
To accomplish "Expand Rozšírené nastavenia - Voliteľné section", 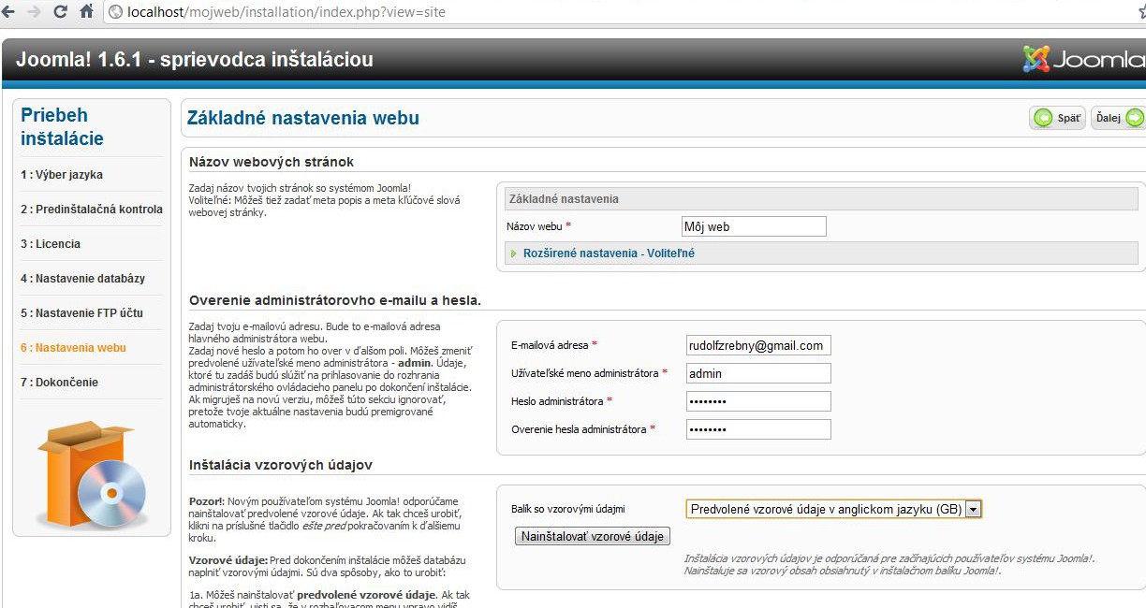I will (x=609, y=253).
